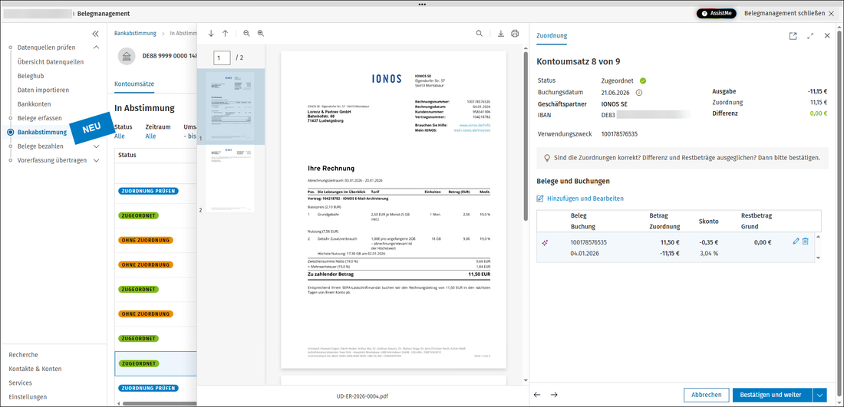Image resolution: width=844 pixels, height=407 pixels.
Task: Click Abbrechen button
Action: [706, 395]
